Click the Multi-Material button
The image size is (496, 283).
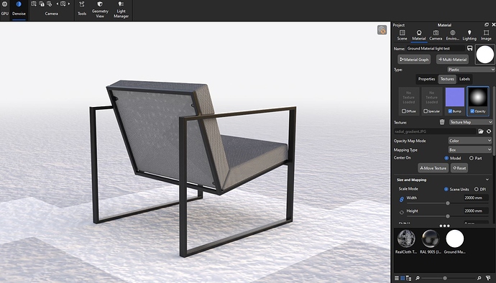pyautogui.click(x=452, y=60)
